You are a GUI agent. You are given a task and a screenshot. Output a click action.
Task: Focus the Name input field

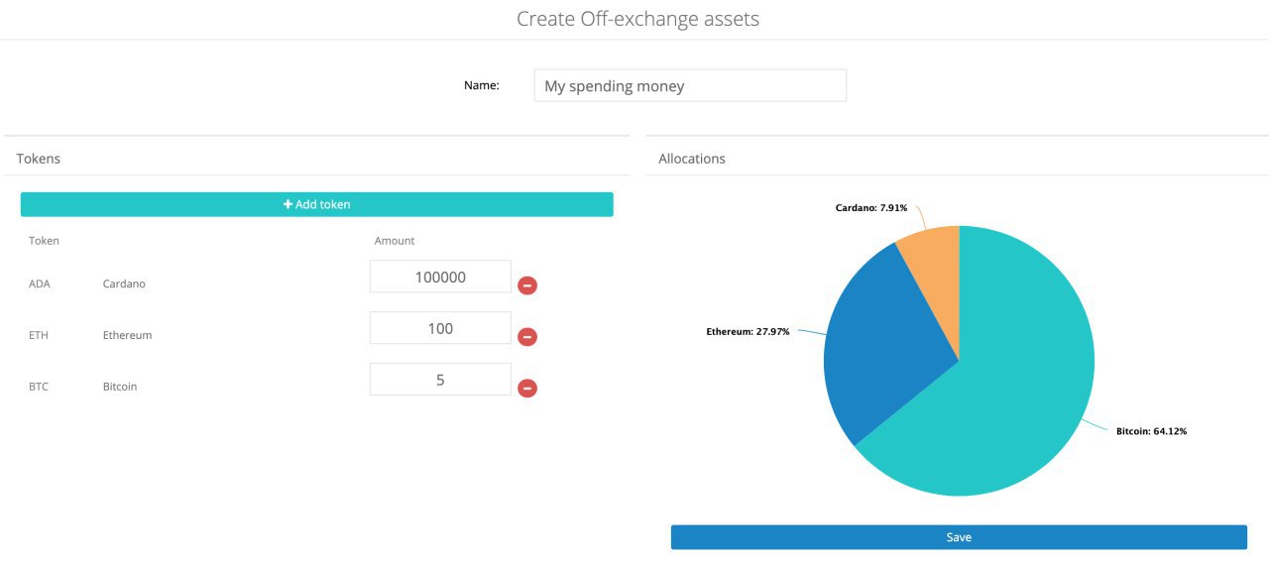click(690, 86)
